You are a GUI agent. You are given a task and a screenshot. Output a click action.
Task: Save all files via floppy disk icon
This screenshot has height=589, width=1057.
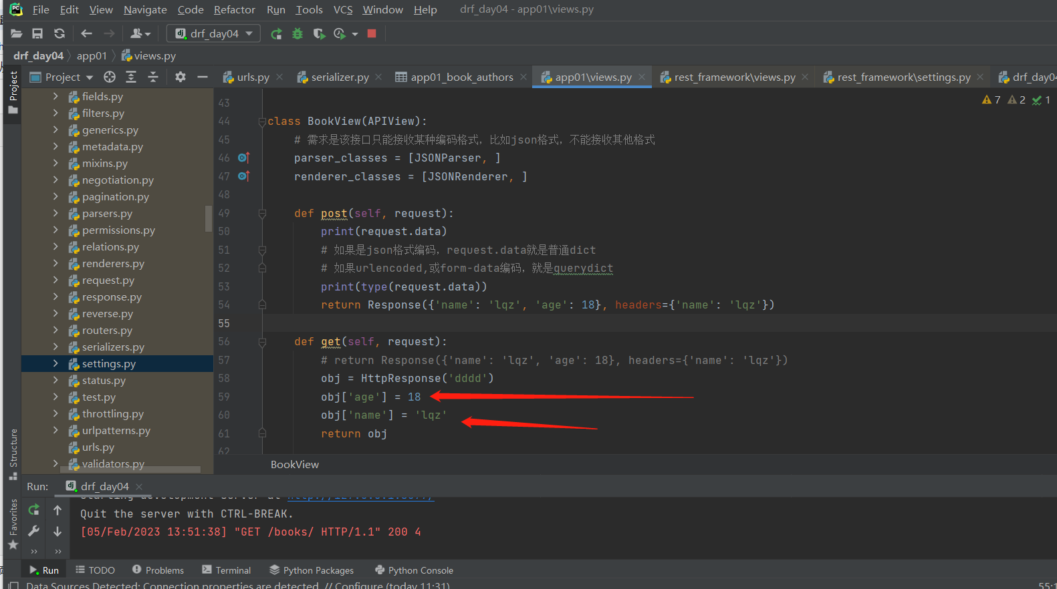pos(37,33)
